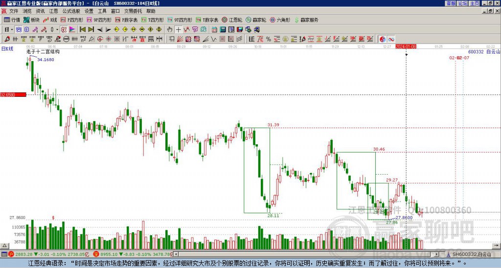501x268 pixels.
Task: Click the chart horizontal scrollbar
Action: click(306, 254)
